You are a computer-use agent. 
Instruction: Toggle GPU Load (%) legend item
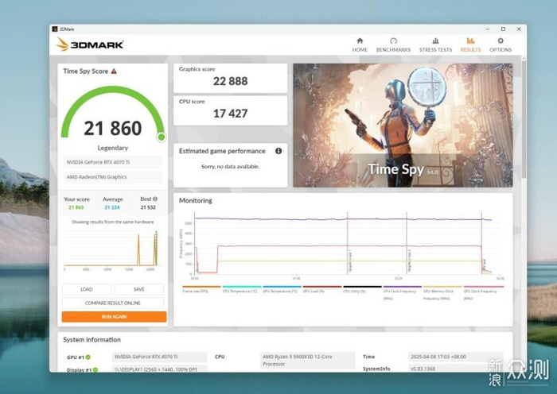[321, 289]
